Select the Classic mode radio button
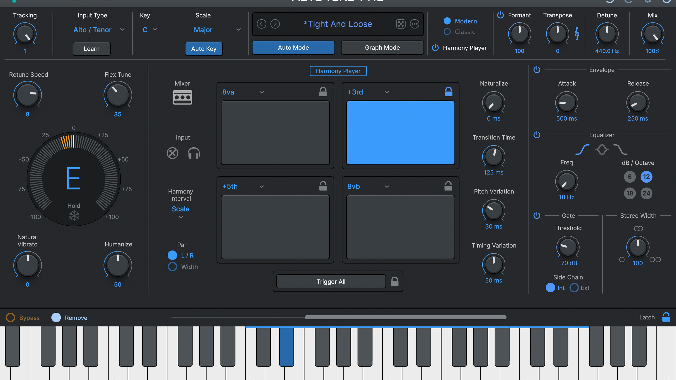The width and height of the screenshot is (676, 380). [447, 32]
